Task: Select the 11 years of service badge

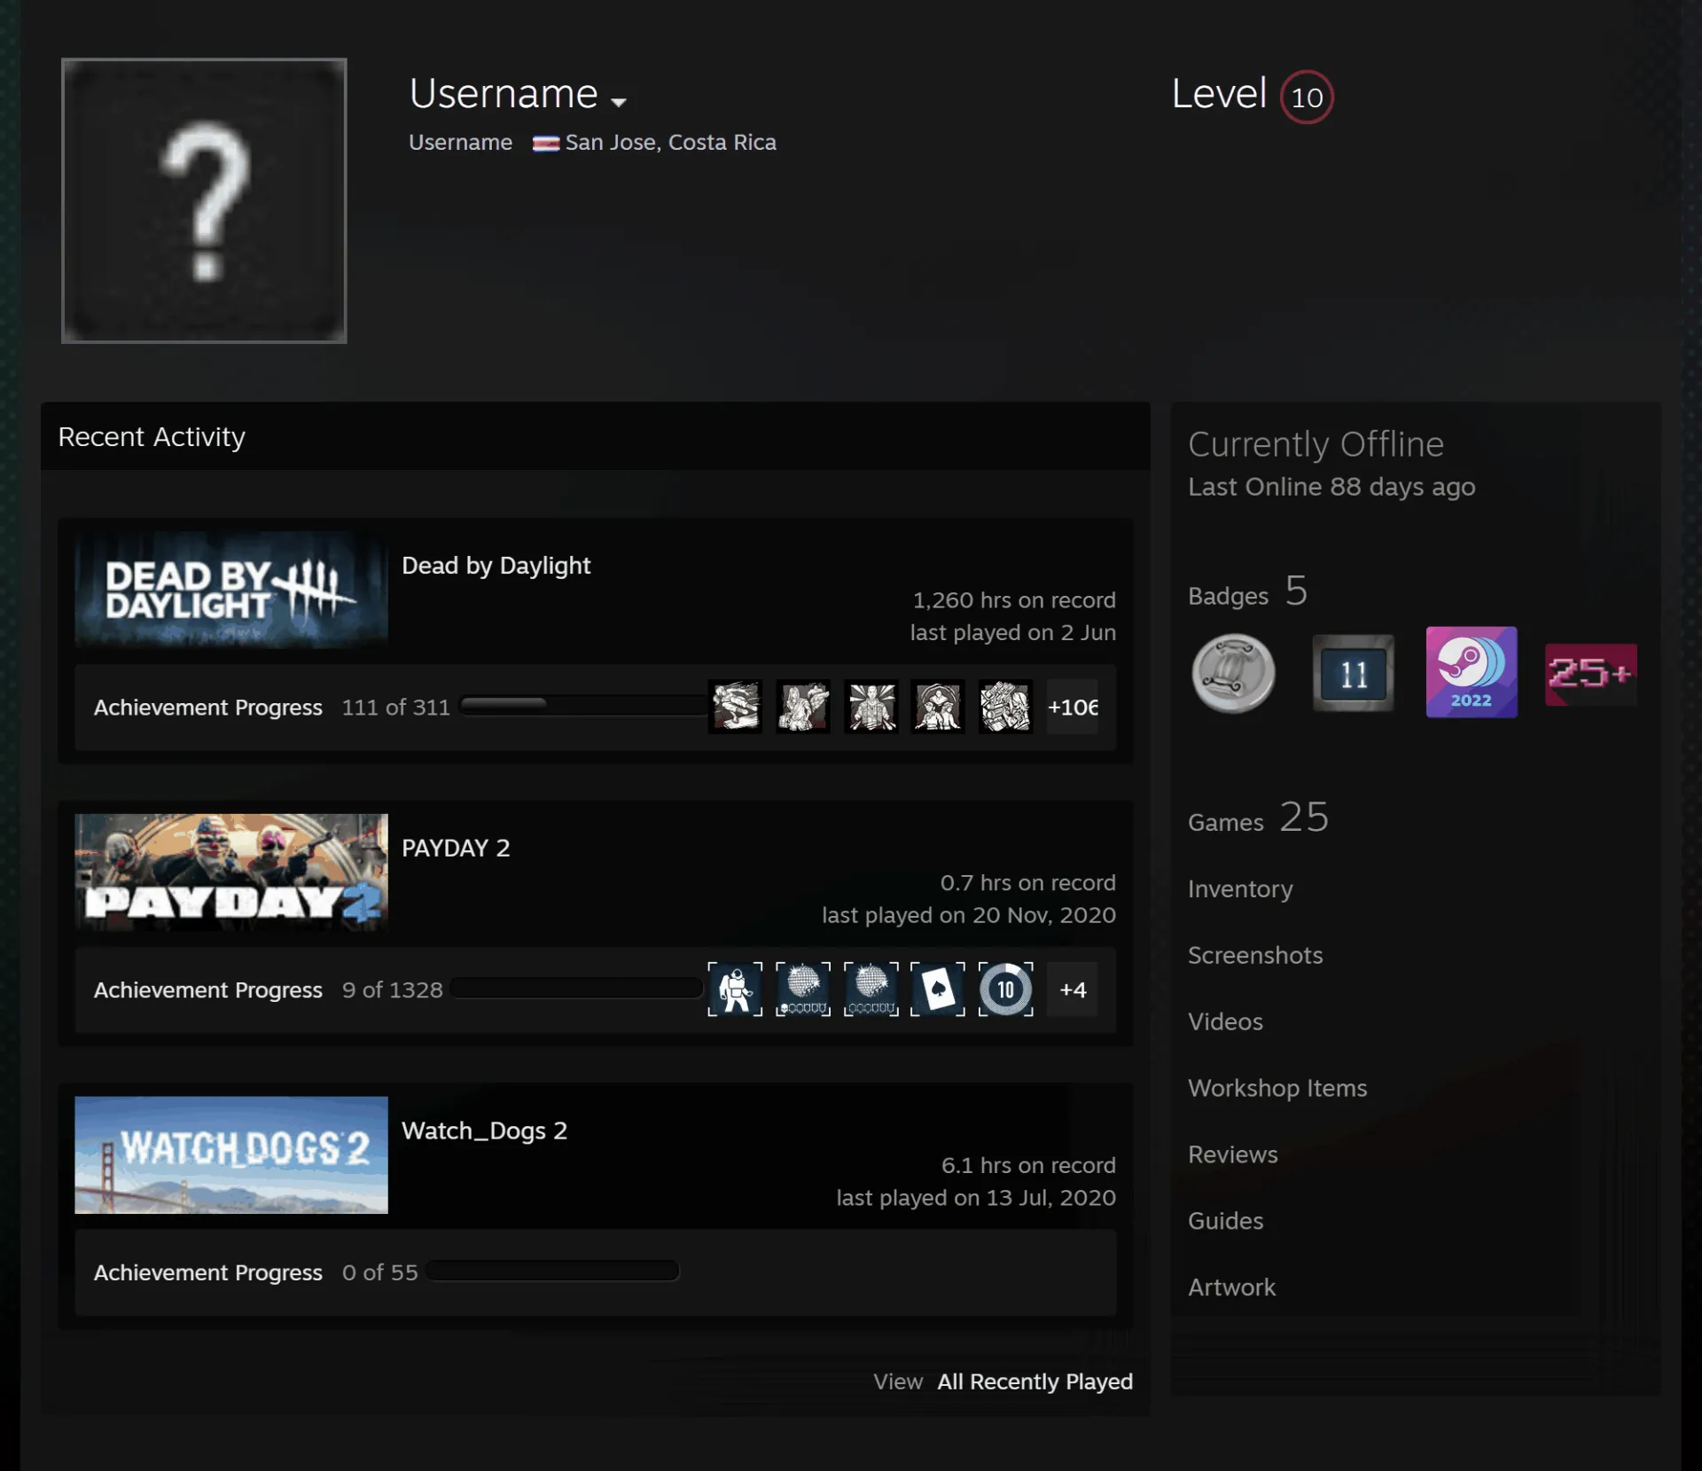Action: pos(1353,673)
